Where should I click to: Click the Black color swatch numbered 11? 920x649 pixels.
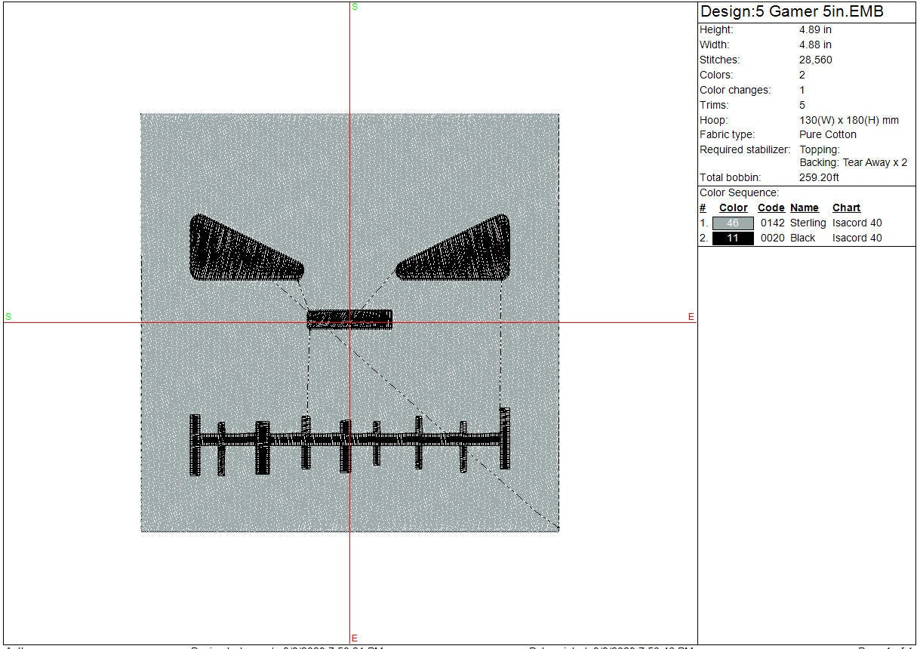[x=732, y=238]
